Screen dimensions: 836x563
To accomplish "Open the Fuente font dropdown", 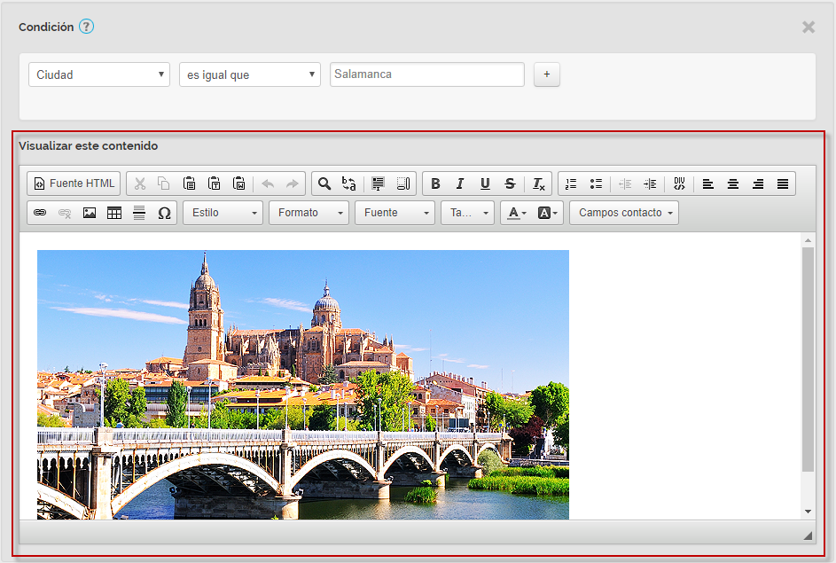I will [x=395, y=213].
